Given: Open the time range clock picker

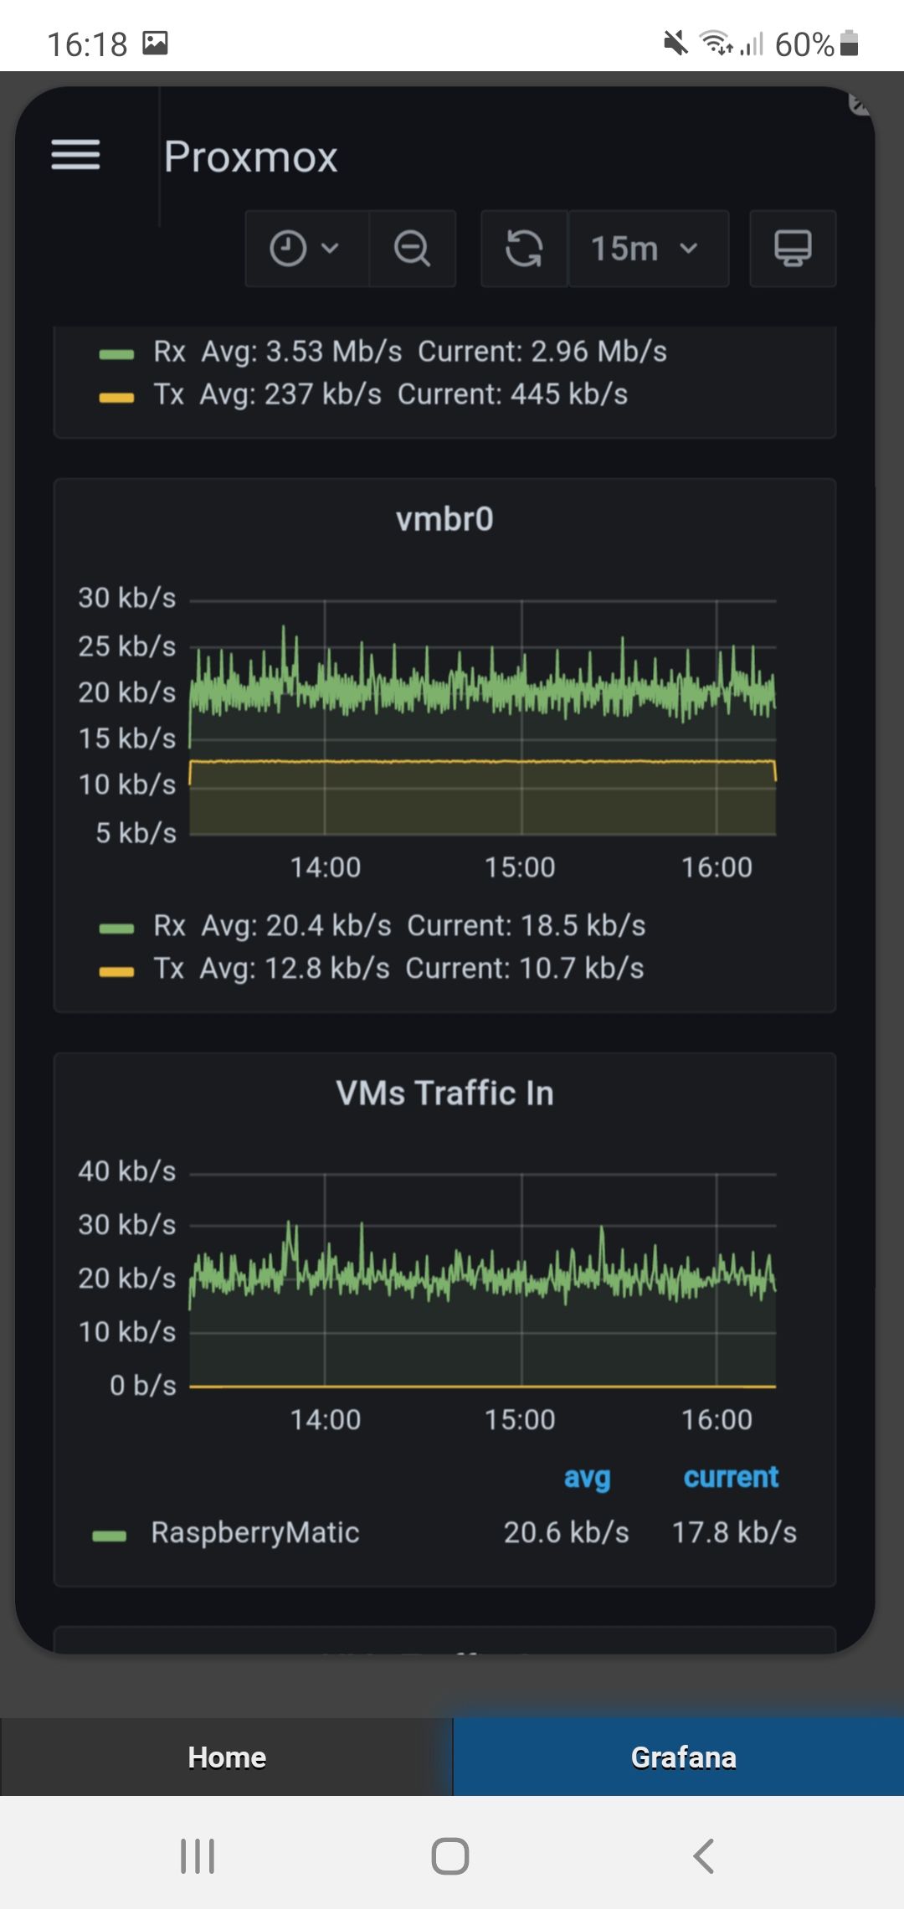Looking at the screenshot, I should [x=307, y=249].
